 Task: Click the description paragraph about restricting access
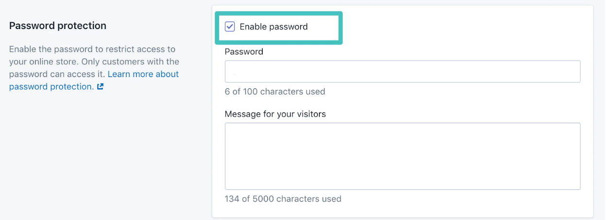94,68
